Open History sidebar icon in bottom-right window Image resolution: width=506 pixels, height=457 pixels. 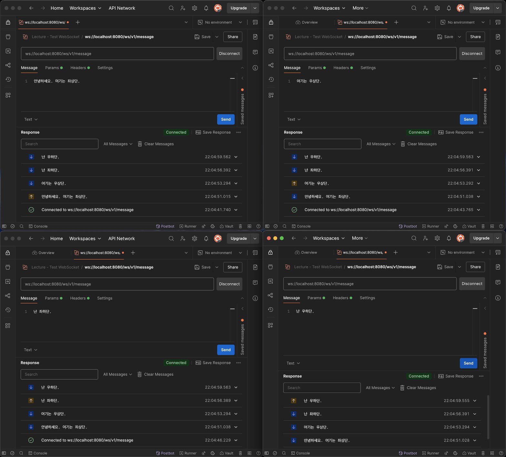click(x=270, y=310)
